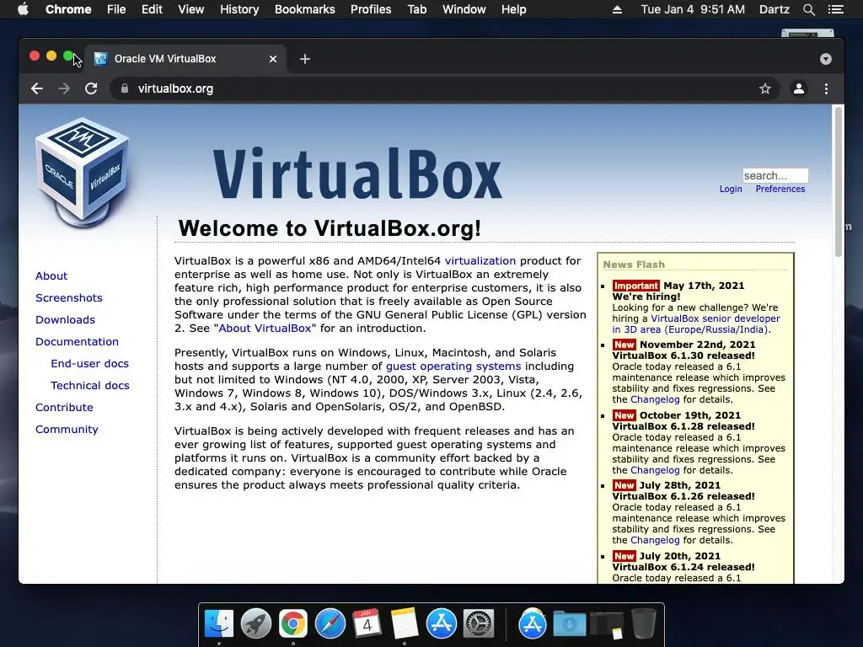Click the page's vertical scrollbar thumb

coord(839,182)
